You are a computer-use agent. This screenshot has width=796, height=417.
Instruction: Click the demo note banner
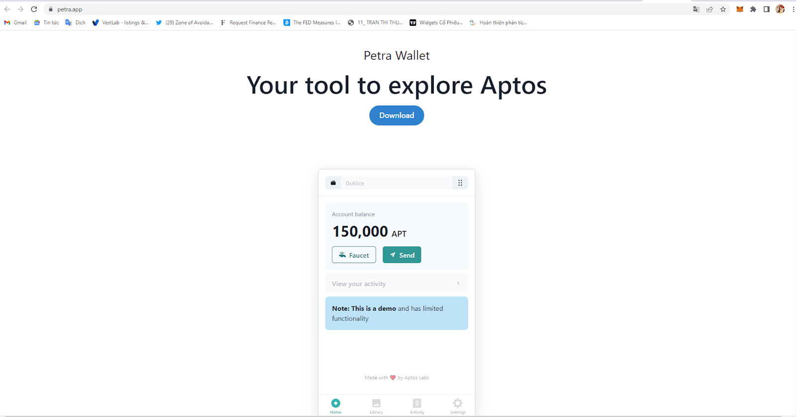[x=397, y=313]
